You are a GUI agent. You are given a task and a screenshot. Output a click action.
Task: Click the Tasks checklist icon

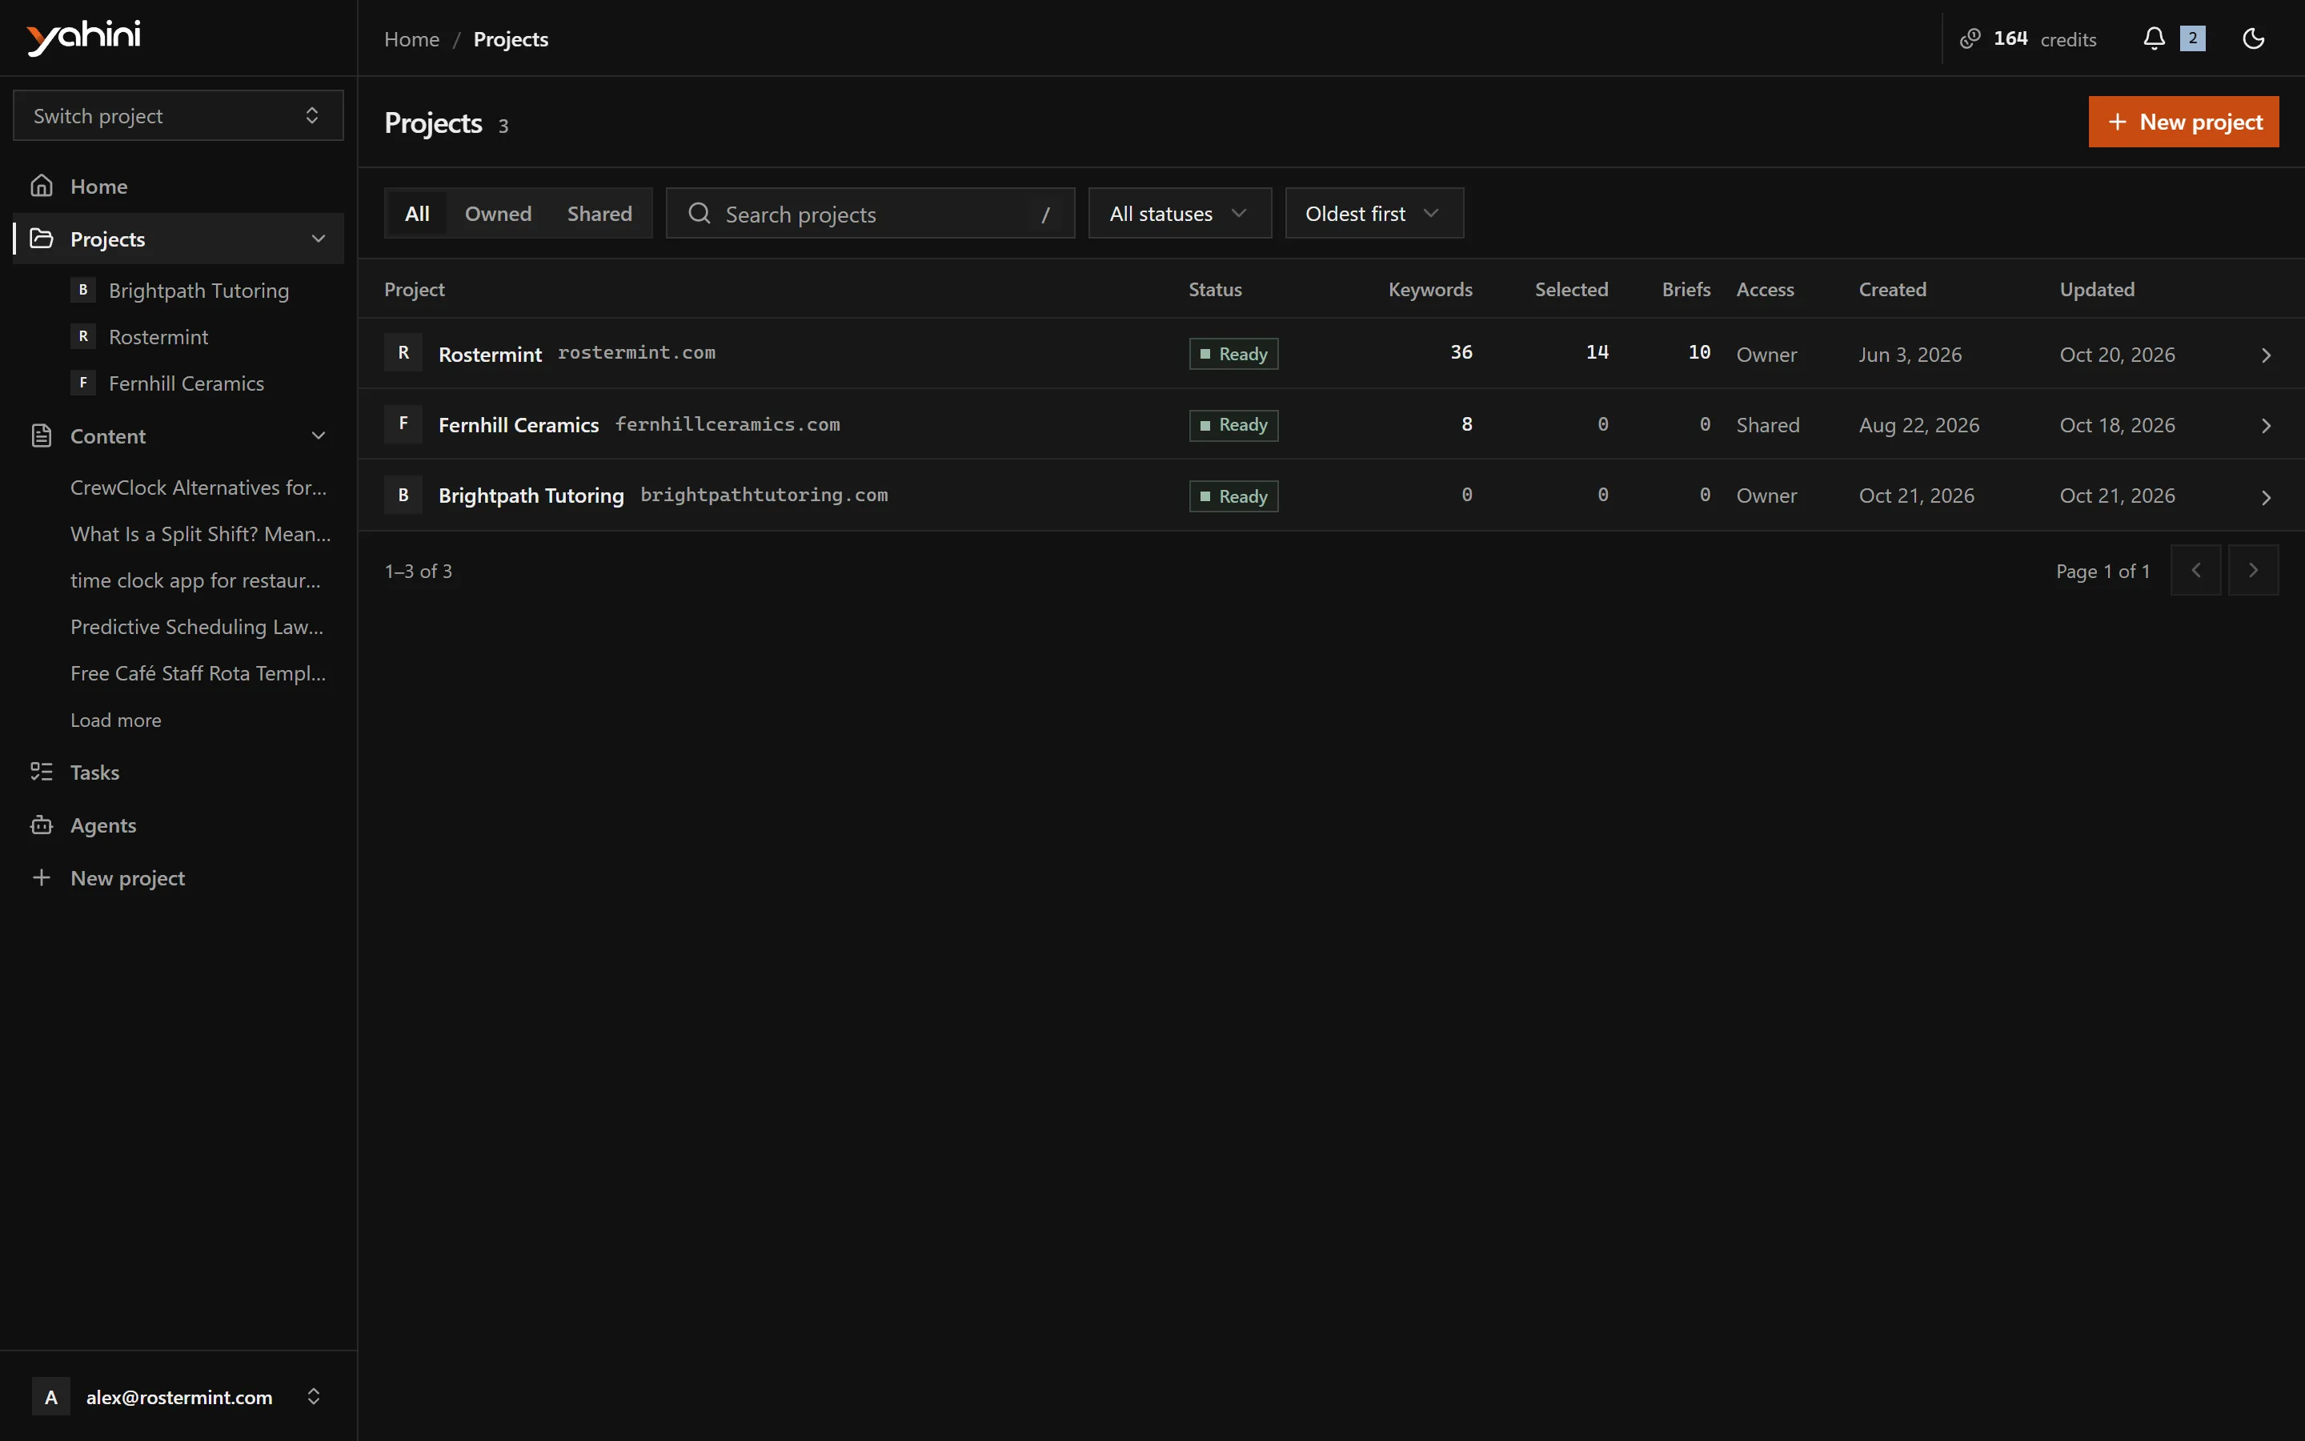click(41, 772)
